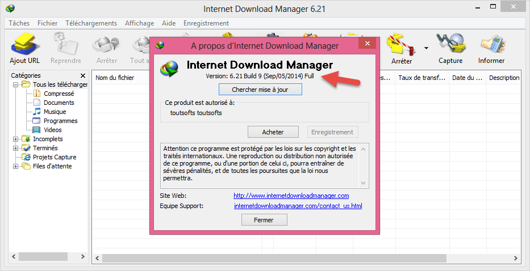Viewport: 530px width, 271px height.
Task: Select the Videos category
Action: [x=53, y=130]
